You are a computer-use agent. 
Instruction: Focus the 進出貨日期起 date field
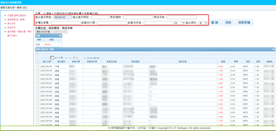(63, 17)
